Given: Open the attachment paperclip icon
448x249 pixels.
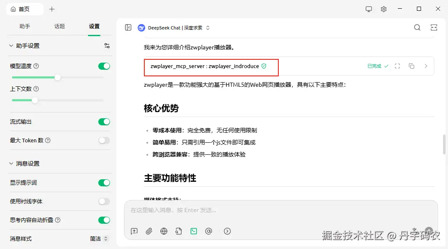Looking at the screenshot, I should click(149, 231).
